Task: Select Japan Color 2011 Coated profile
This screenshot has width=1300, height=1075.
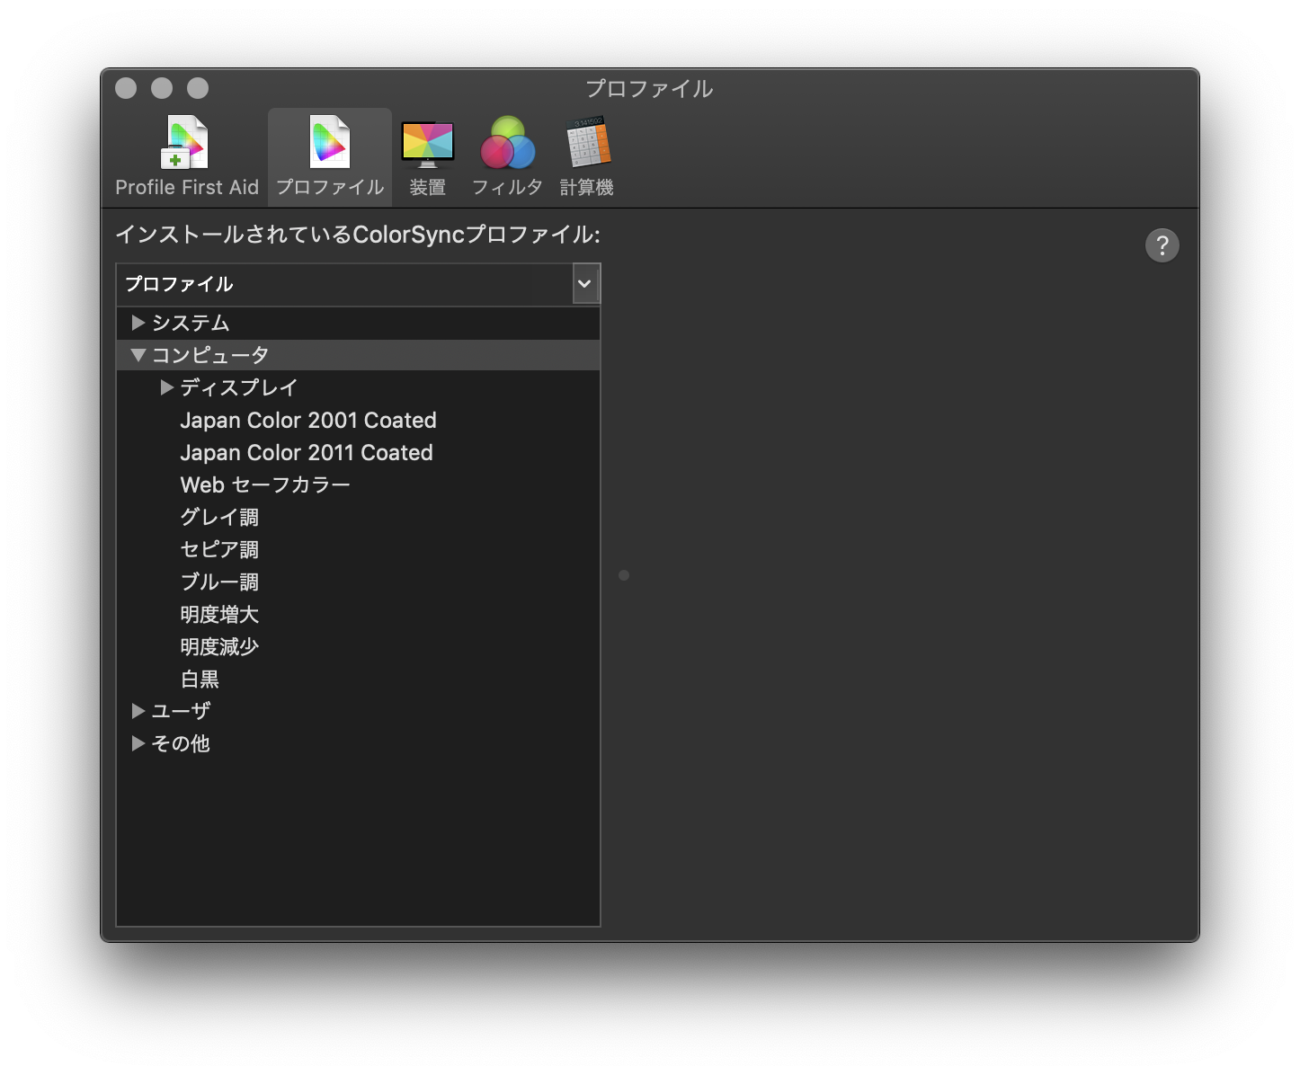Action: pyautogui.click(x=306, y=453)
